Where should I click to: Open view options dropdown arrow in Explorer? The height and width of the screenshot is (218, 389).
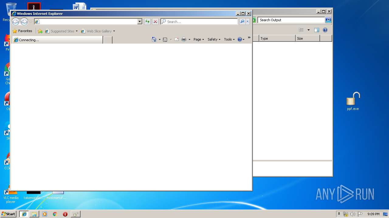(x=308, y=30)
